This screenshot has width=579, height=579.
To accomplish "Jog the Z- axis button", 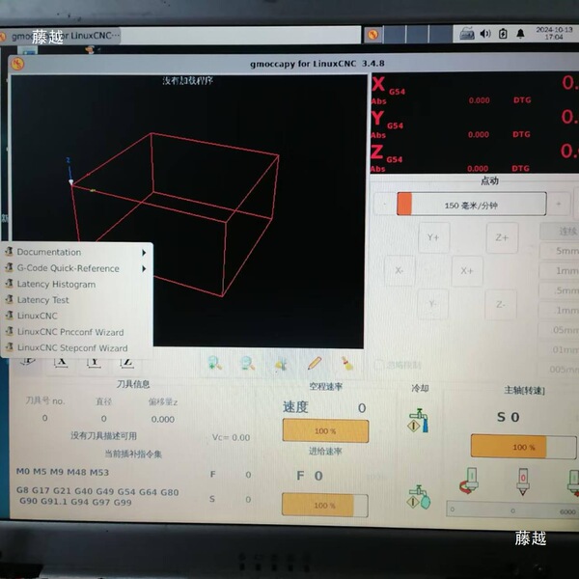I will (x=501, y=305).
